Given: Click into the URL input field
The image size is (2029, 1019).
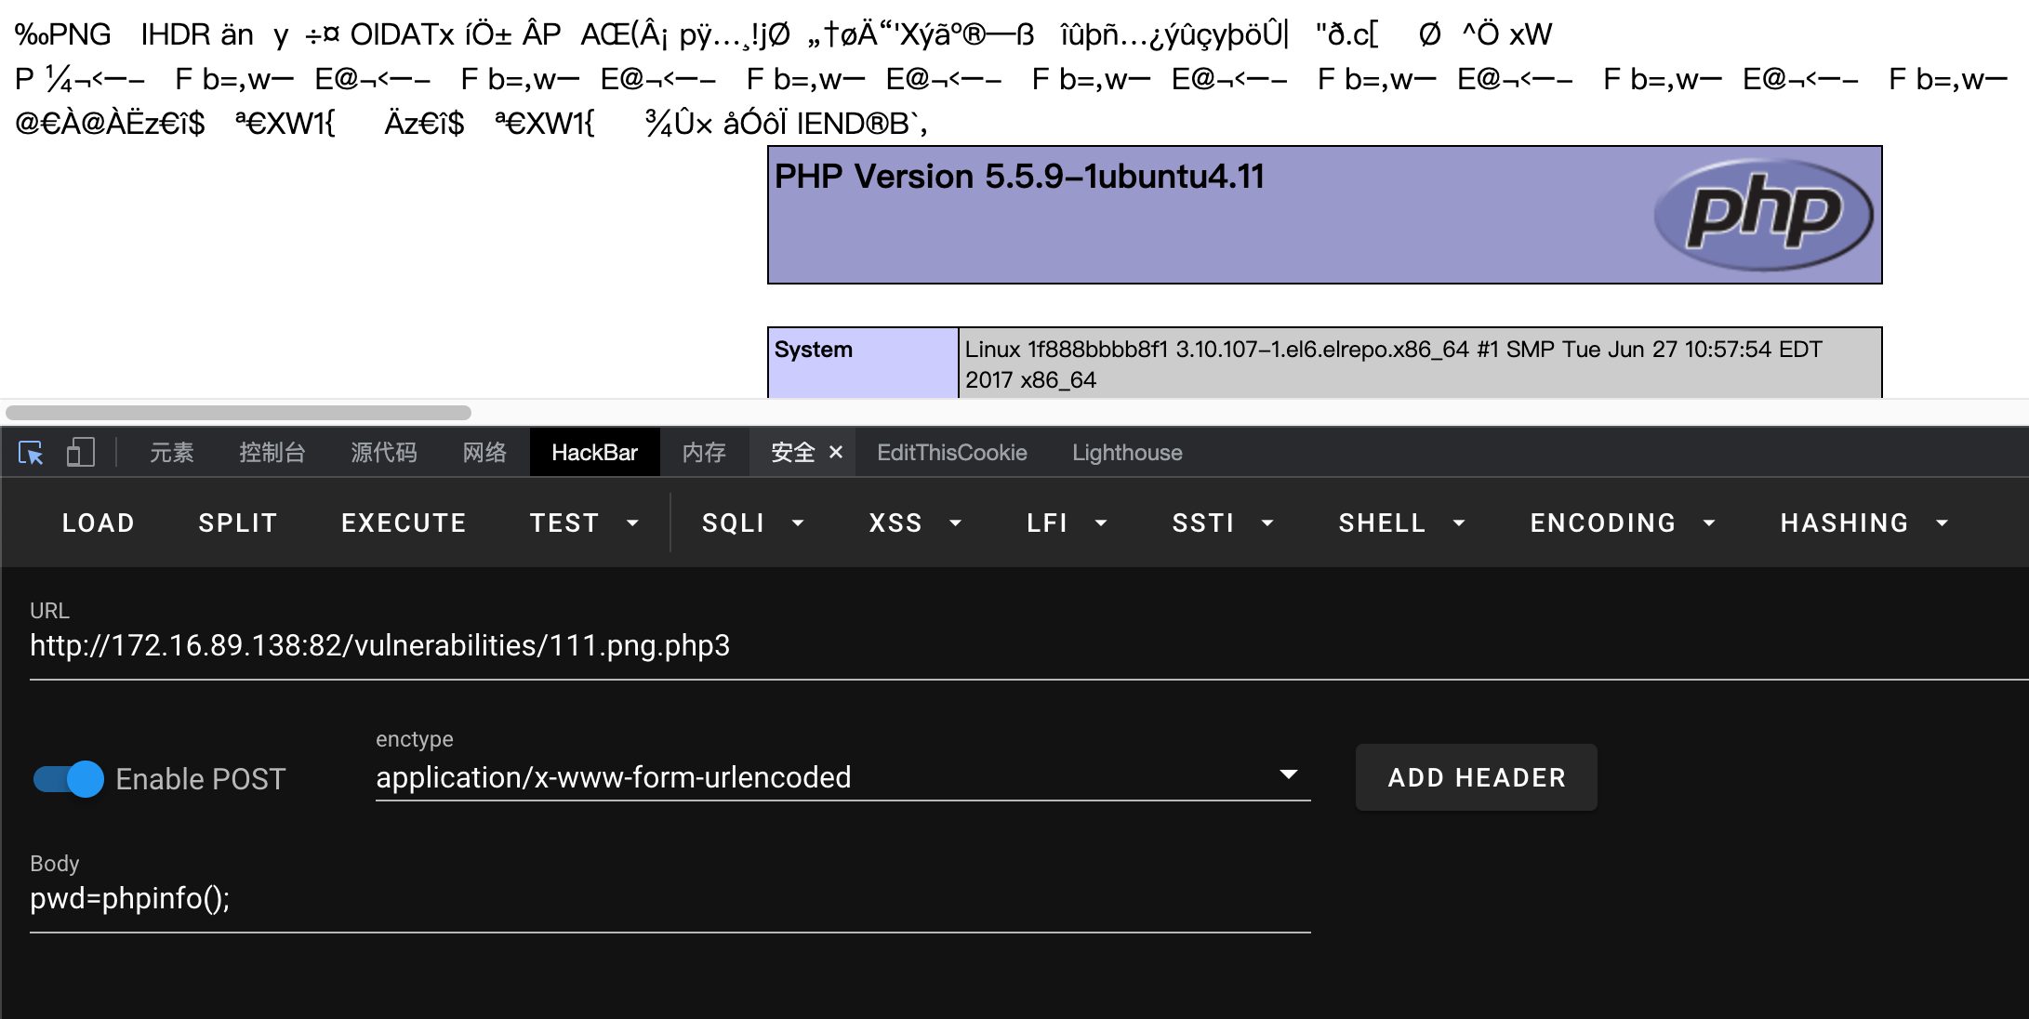Looking at the screenshot, I should click(x=651, y=646).
